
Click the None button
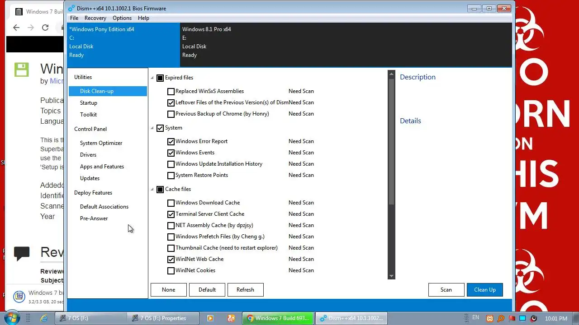(168, 290)
